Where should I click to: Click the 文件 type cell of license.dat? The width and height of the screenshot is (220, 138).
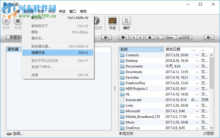coord(205,100)
